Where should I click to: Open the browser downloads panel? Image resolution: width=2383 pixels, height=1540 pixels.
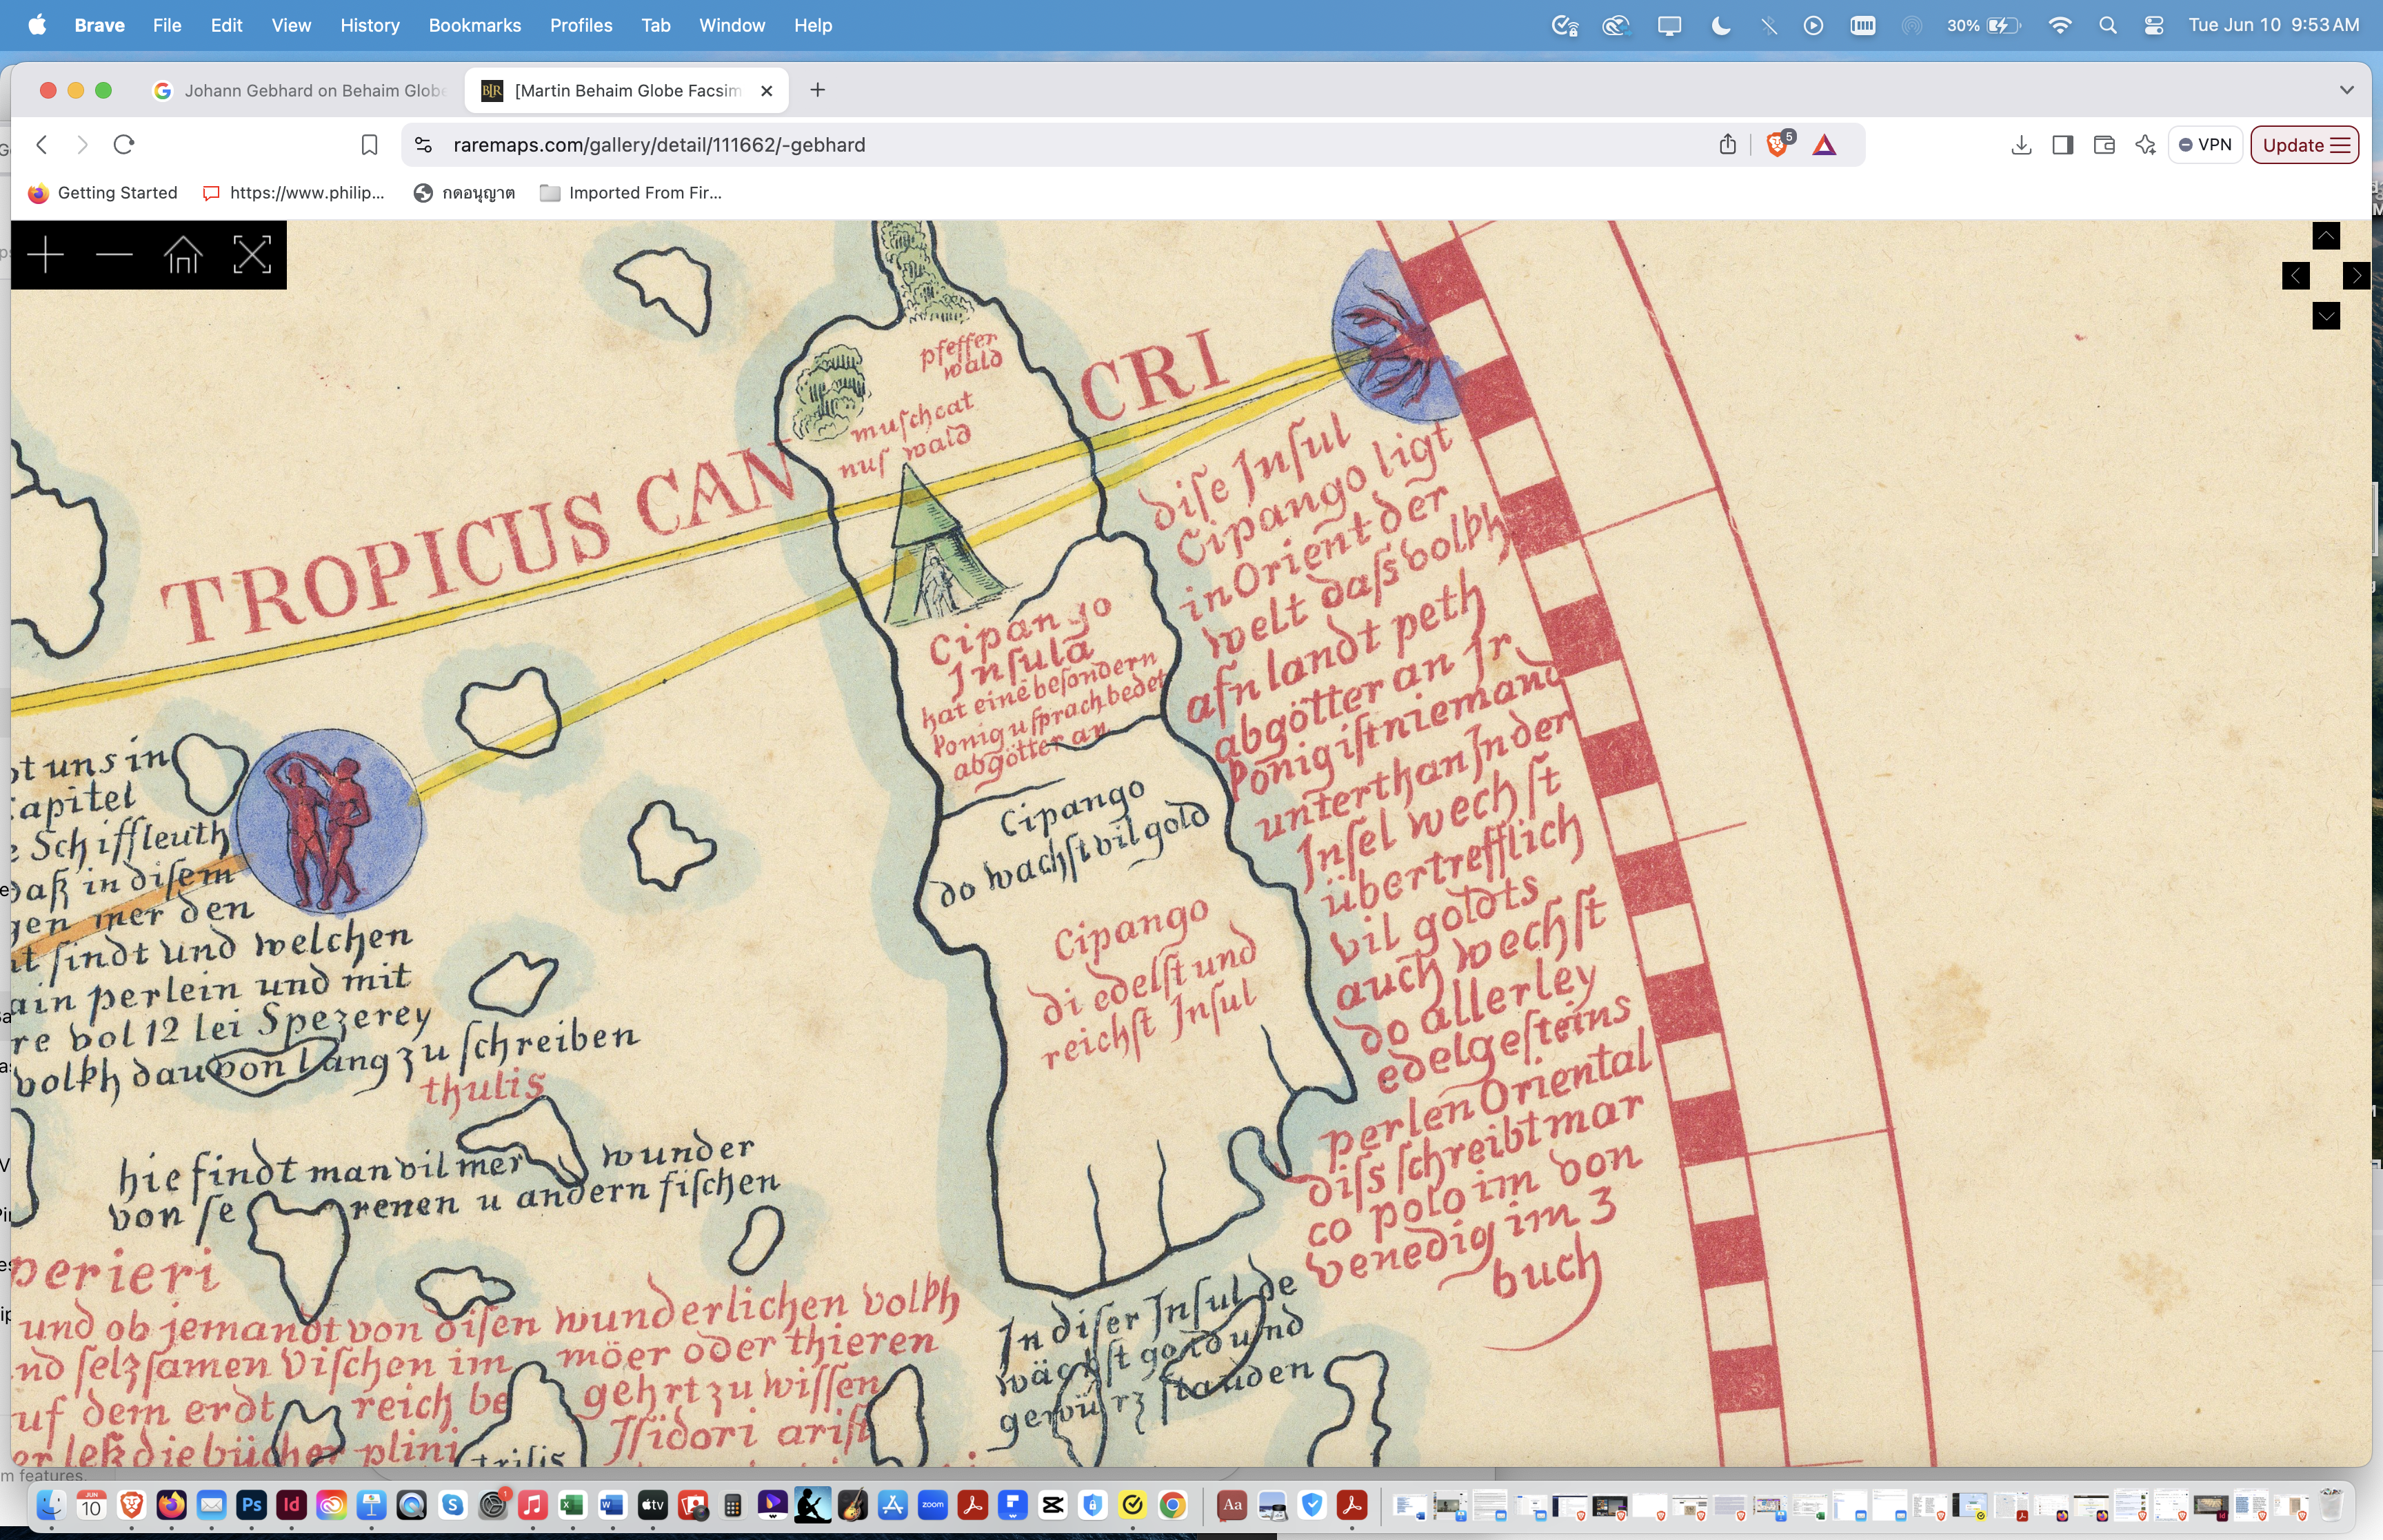tap(2020, 145)
